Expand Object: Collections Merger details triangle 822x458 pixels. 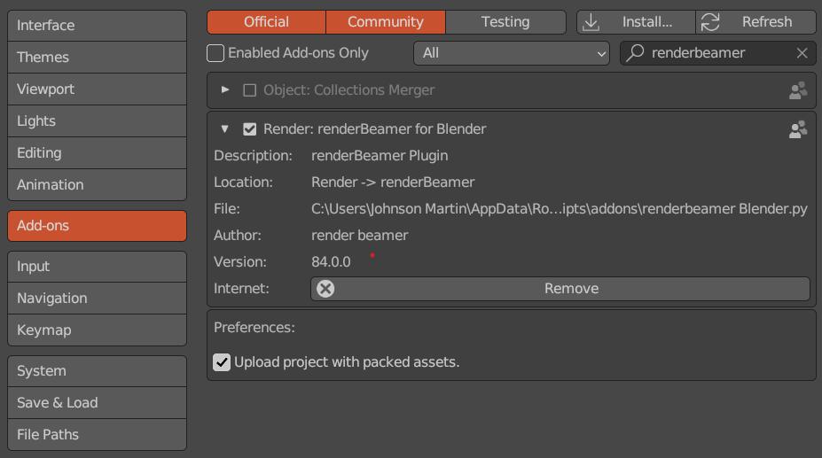[x=225, y=89]
